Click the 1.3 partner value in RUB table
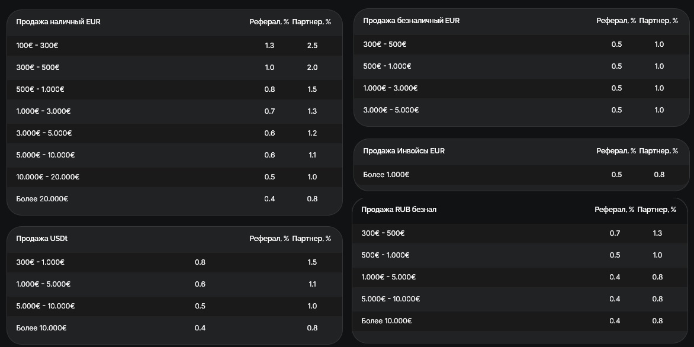Viewport: 694px width, 347px height. click(x=657, y=233)
